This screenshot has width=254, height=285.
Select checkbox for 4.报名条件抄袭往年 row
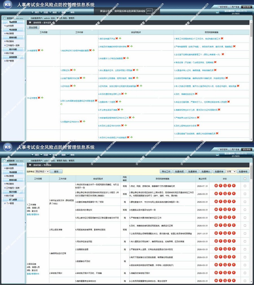coord(245,210)
